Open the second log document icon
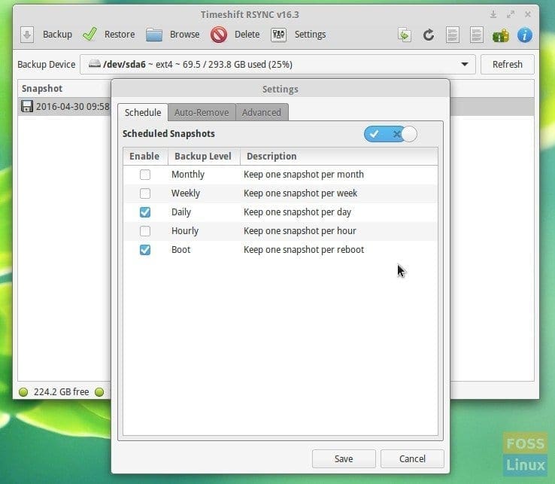555x484 pixels. click(477, 35)
